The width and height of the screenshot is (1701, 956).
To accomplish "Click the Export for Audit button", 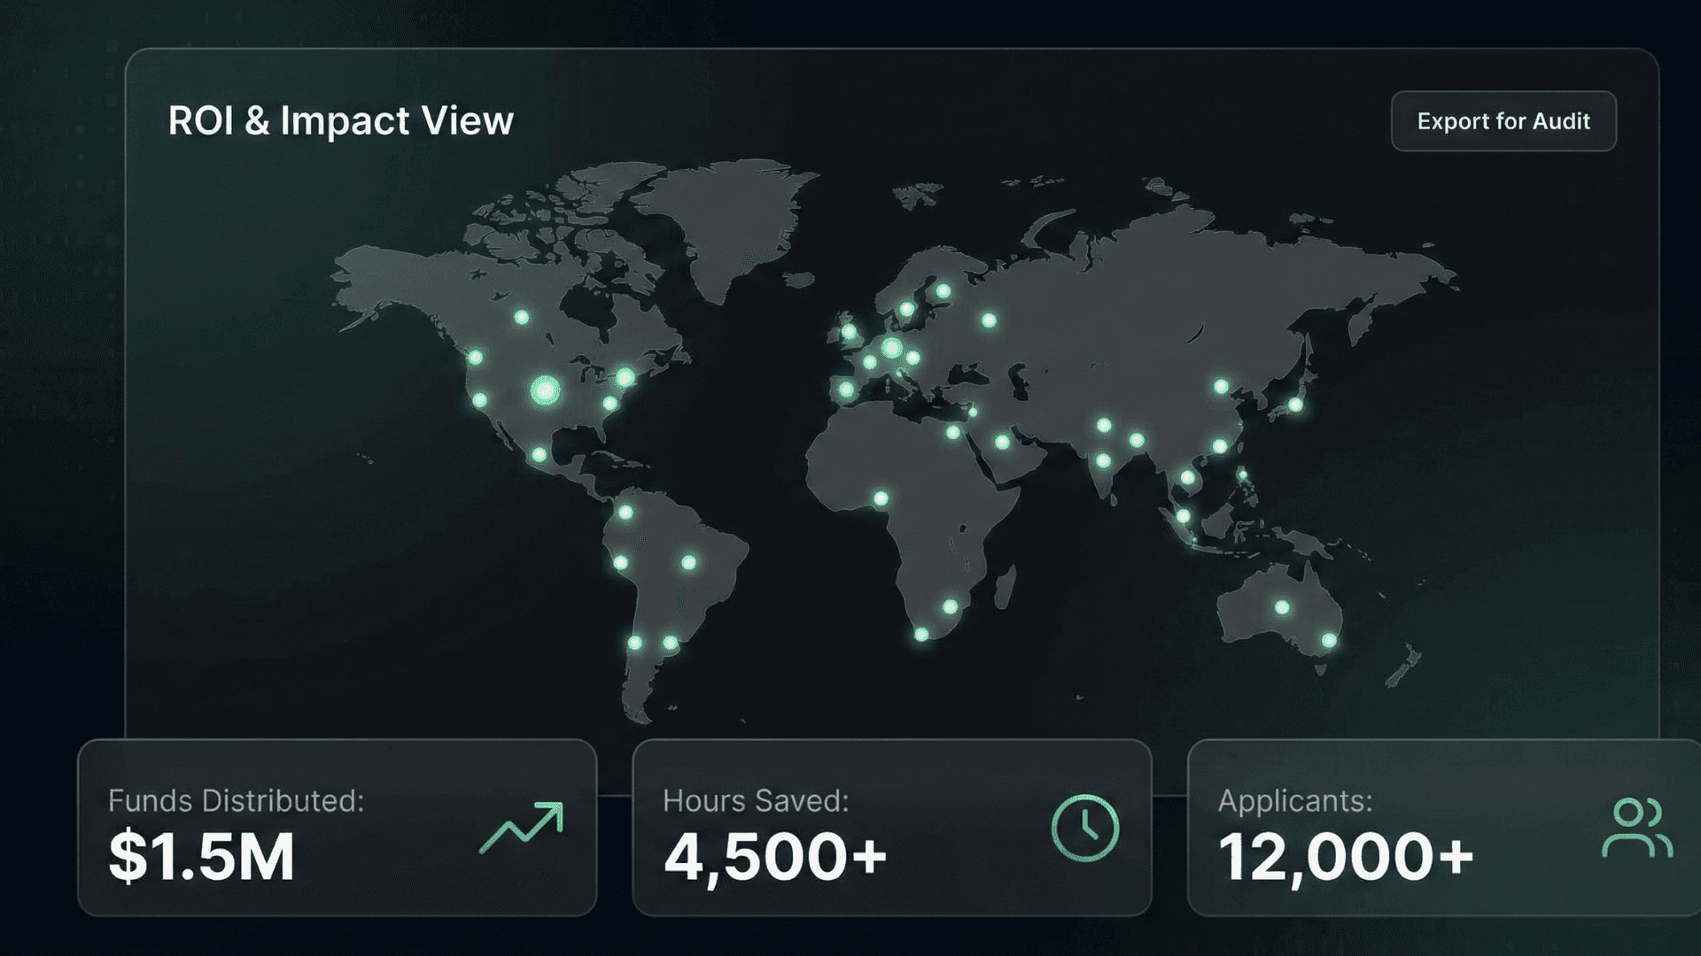I will pyautogui.click(x=1503, y=121).
